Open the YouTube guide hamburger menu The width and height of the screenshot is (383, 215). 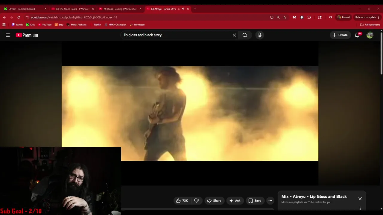coord(8,35)
